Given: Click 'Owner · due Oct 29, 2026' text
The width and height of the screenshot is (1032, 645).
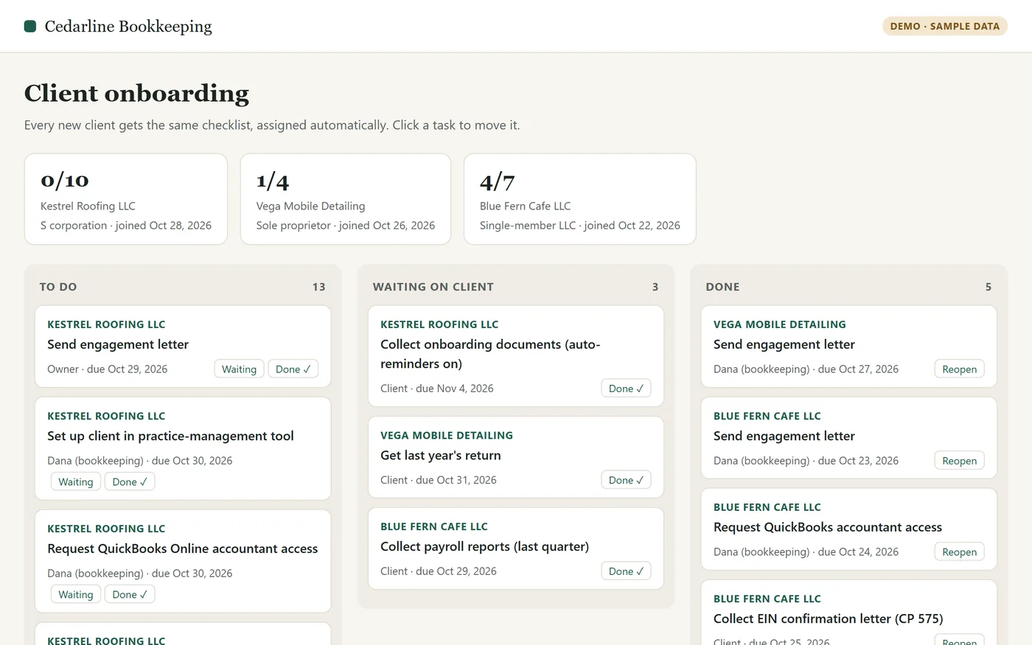Looking at the screenshot, I should 108,369.
